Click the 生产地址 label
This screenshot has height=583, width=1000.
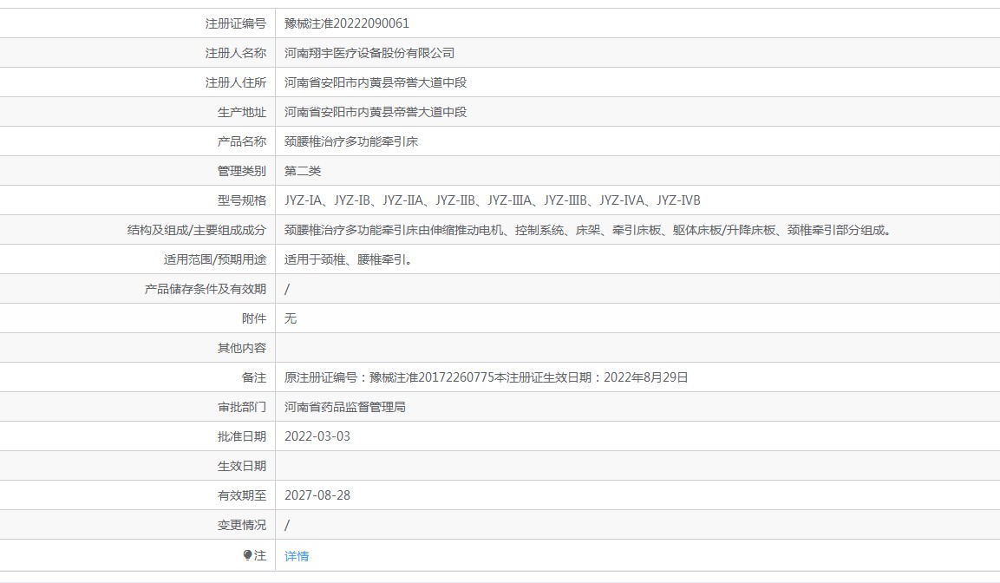[242, 112]
